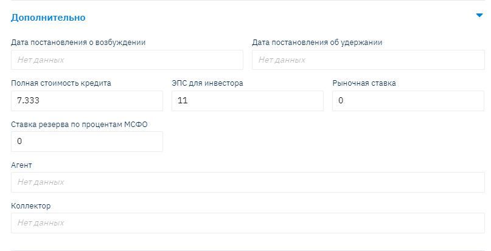Viewport: 491px width, 251px height.
Task: Collapse the Дополнительно section with the arrow
Action: pyautogui.click(x=479, y=16)
